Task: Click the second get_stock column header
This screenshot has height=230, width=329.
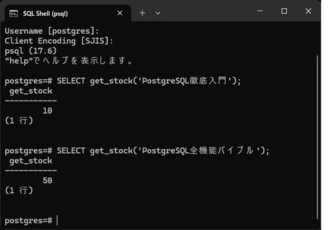Action: [x=31, y=161]
